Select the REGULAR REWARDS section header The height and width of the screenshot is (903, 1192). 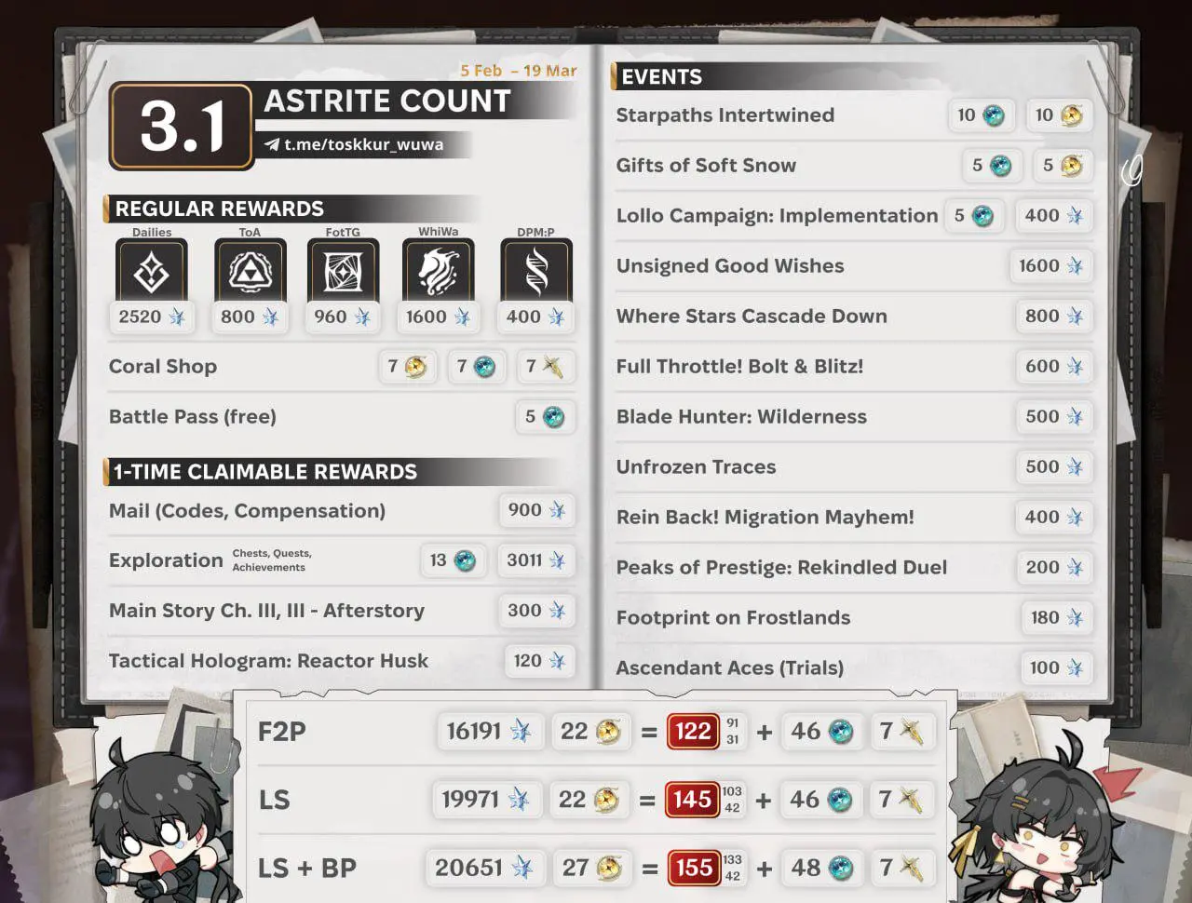coord(220,209)
